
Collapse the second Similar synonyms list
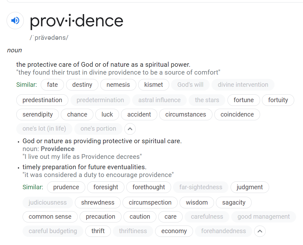[x=260, y=231]
